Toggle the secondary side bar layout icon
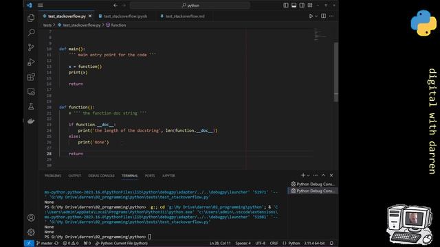440x247 pixels. 302,5
